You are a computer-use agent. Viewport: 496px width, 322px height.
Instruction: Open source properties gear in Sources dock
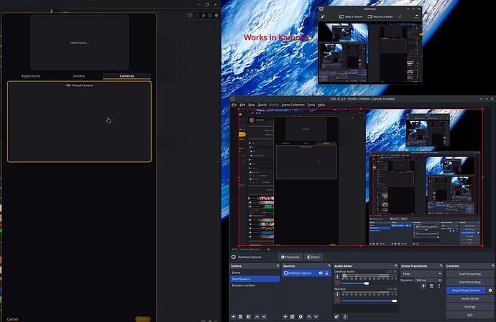click(x=300, y=317)
